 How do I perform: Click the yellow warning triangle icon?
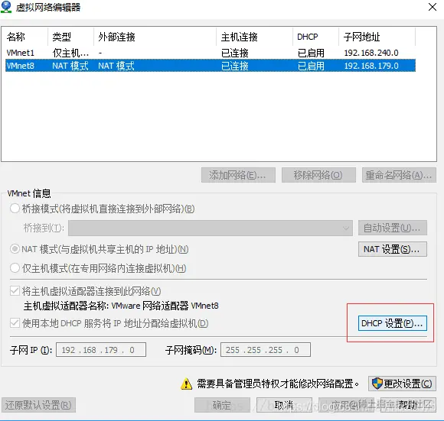click(186, 384)
